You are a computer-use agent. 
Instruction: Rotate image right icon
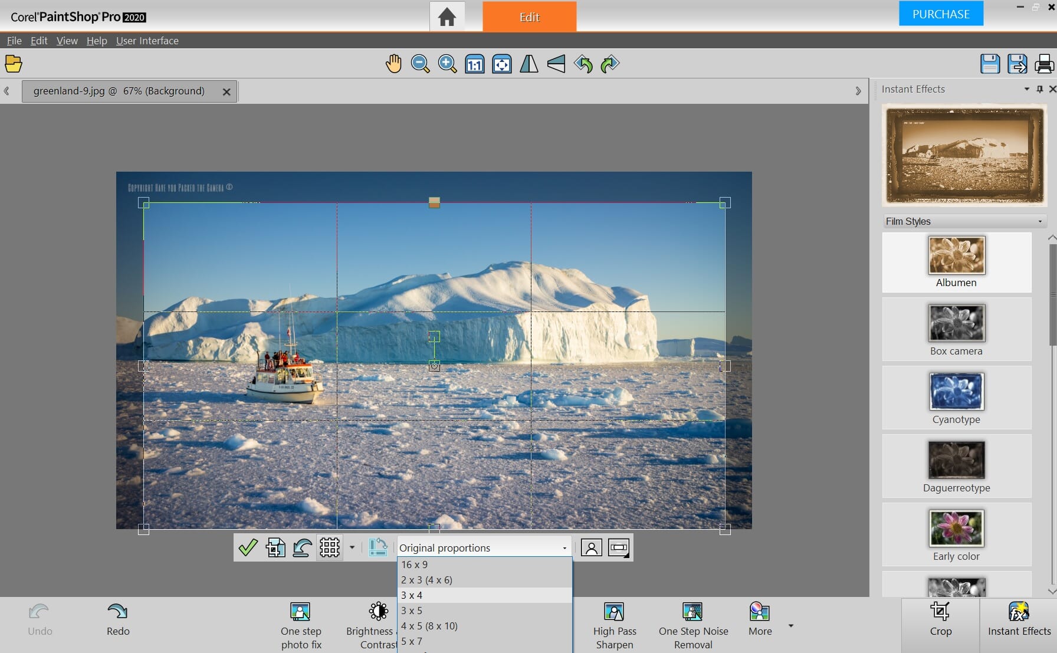610,64
